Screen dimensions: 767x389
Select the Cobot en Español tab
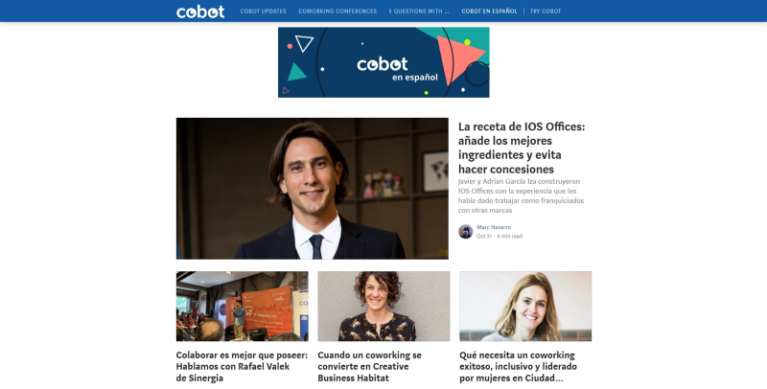[x=489, y=11]
